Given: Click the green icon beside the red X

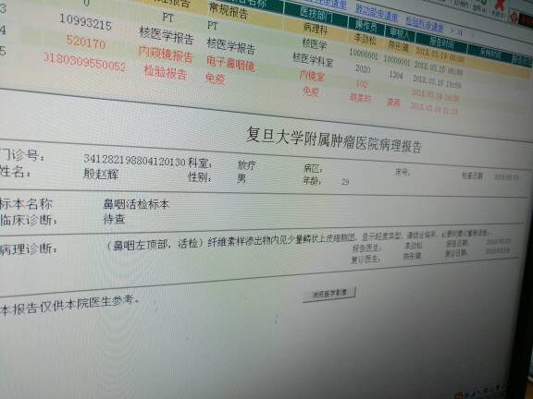Looking at the screenshot, I should (483, 3).
